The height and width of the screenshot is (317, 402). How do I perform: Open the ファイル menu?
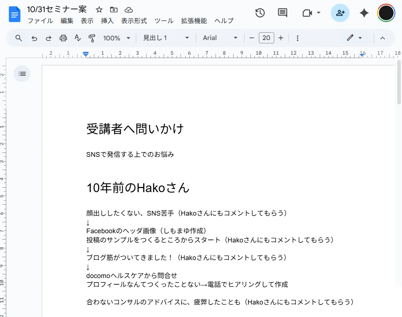(40, 21)
